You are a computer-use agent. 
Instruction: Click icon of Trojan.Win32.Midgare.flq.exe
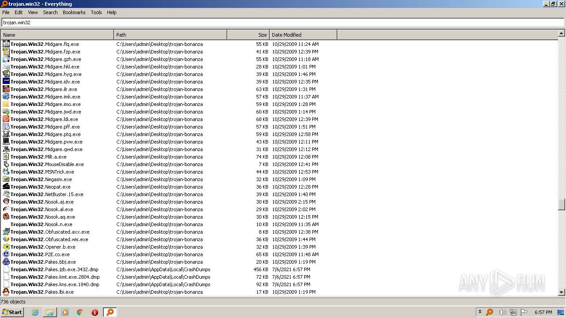tap(6, 44)
